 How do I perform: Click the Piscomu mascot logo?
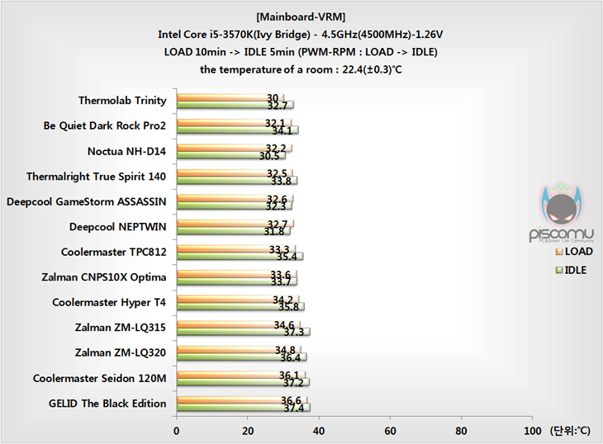(562, 204)
